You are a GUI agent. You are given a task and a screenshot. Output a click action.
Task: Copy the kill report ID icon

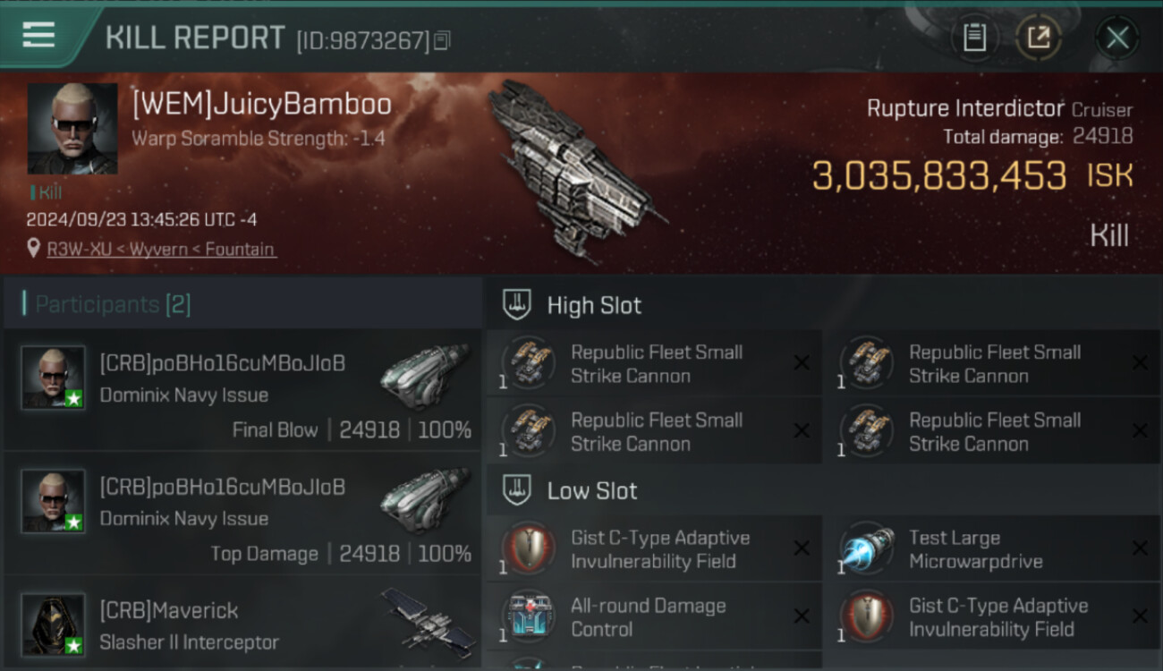pos(441,40)
